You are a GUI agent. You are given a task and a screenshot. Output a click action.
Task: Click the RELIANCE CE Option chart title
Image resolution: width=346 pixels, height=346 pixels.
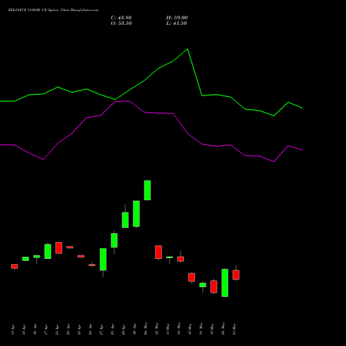click(53, 10)
